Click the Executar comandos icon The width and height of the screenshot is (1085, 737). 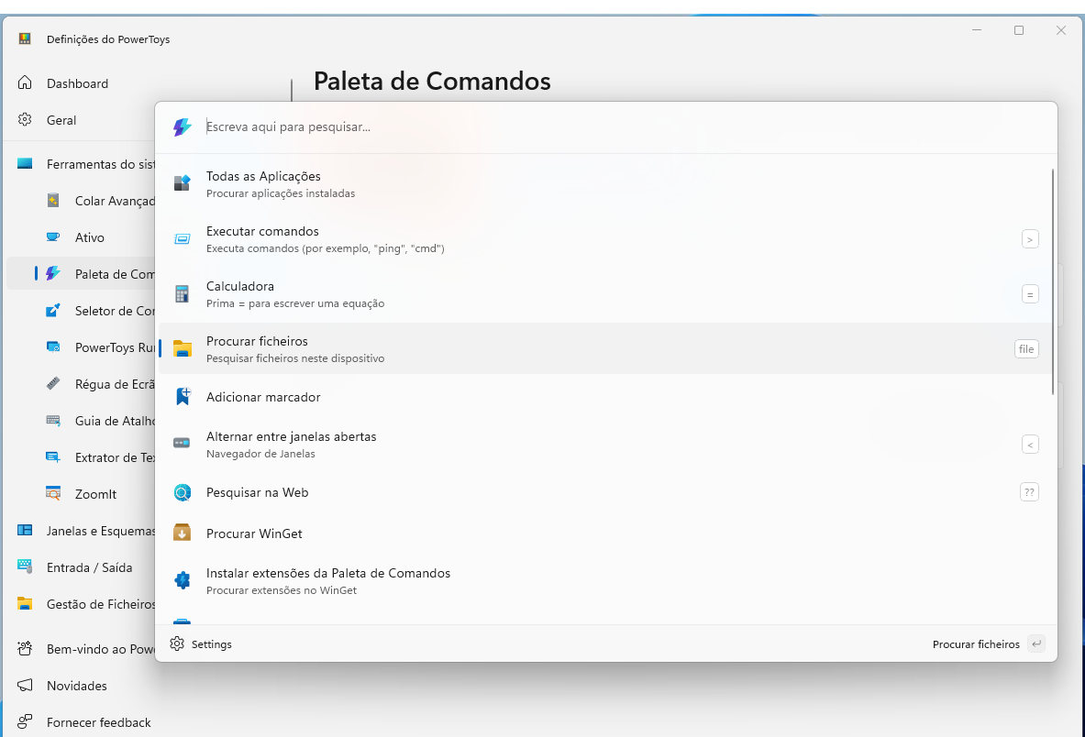coord(182,239)
